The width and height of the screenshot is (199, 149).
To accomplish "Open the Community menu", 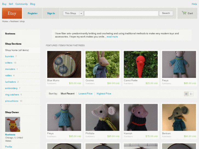I will pos(22,4).
